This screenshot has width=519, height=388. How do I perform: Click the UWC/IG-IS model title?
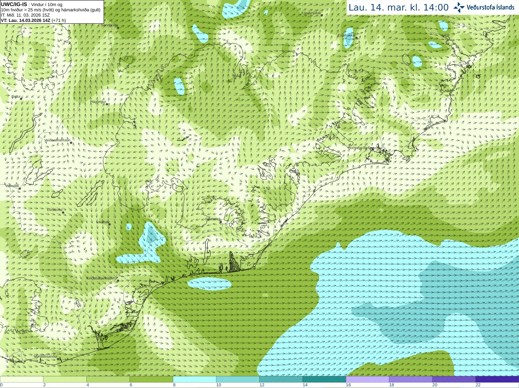[x=14, y=4]
